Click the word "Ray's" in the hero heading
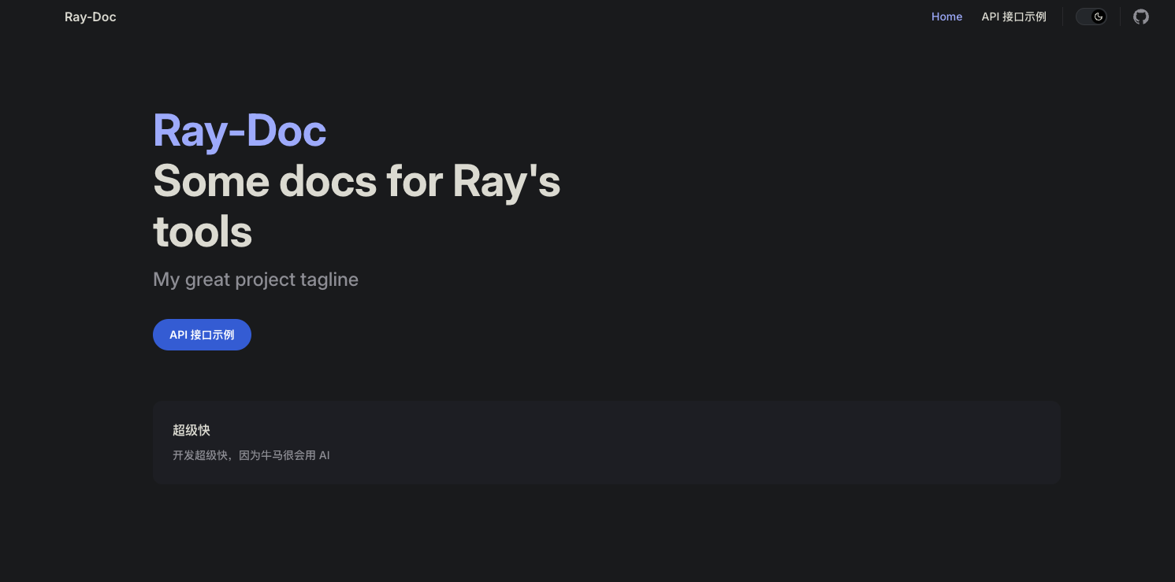This screenshot has width=1175, height=582. pos(507,181)
